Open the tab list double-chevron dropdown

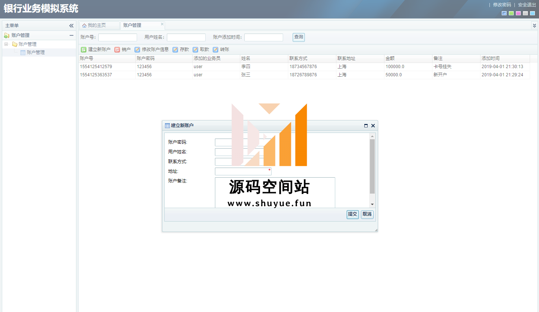(535, 26)
